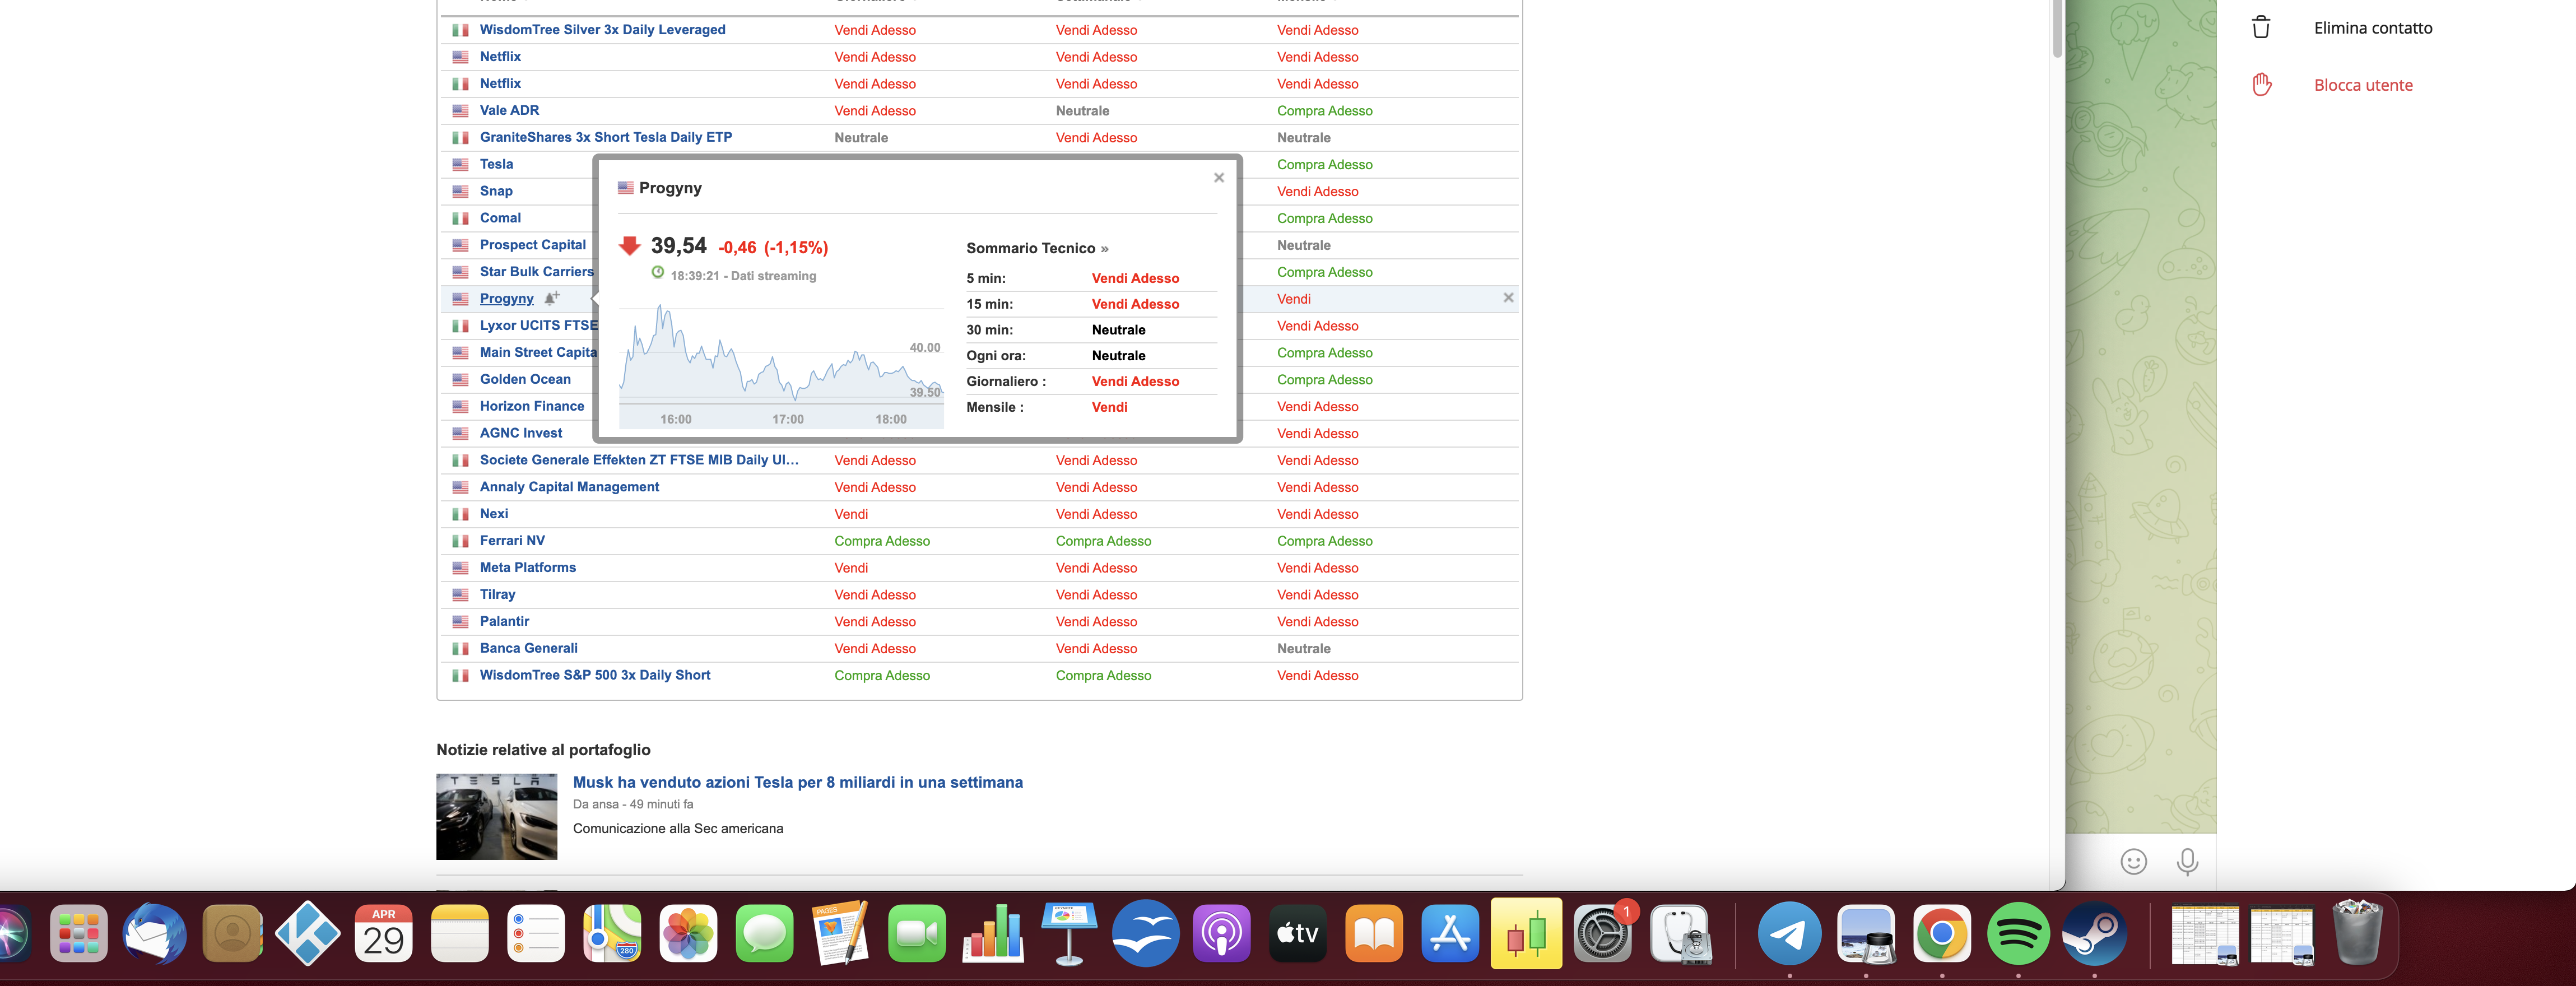Image resolution: width=2576 pixels, height=986 pixels.
Task: Open Keynote app in the dock
Action: pyautogui.click(x=1069, y=934)
